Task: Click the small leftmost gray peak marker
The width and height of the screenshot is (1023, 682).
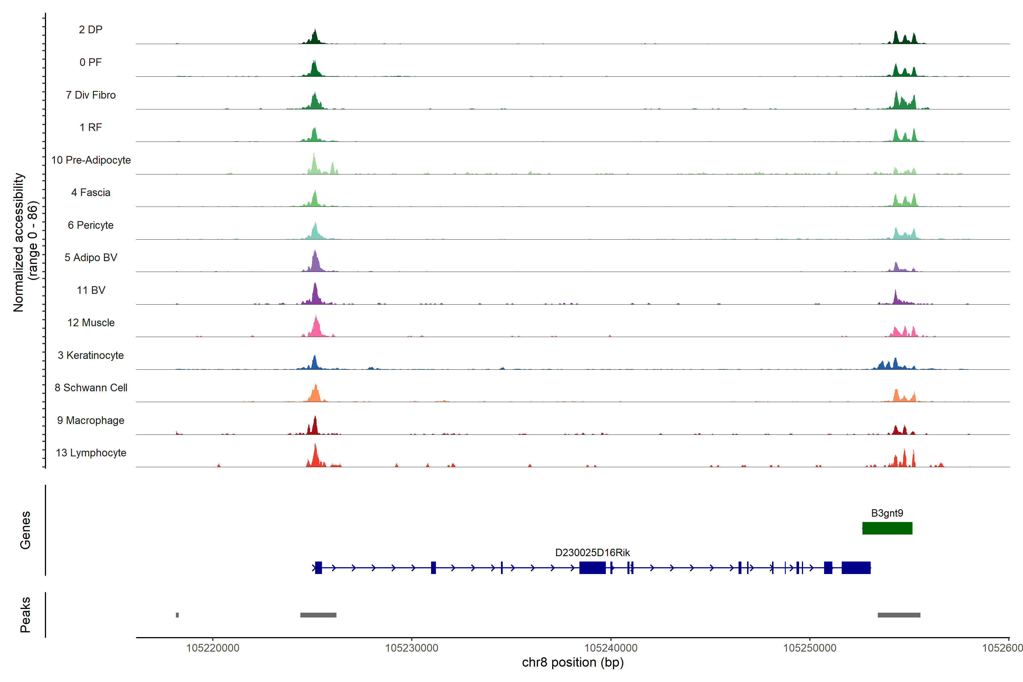Action: point(177,615)
